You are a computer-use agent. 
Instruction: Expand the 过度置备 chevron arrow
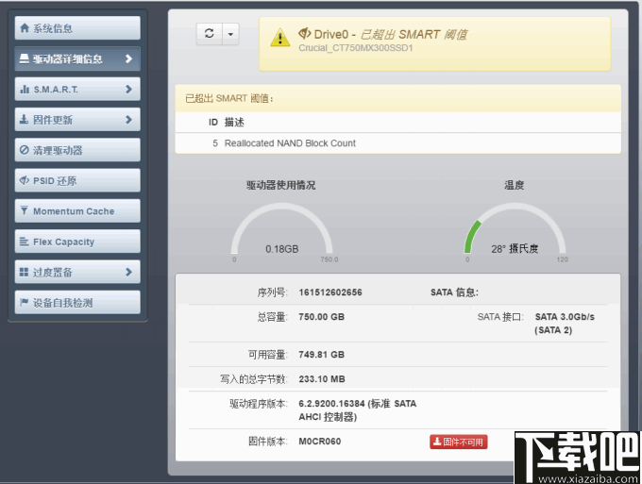pos(129,272)
